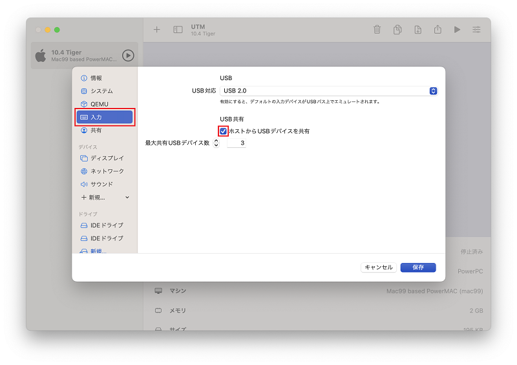Click the plus icon to add a VM
This screenshot has height=365, width=517.
coord(156,30)
